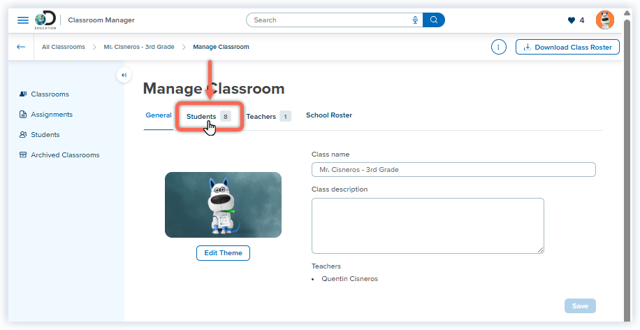Click the scrollbar up arrow
Screen dimensions: 640x330
click(627, 13)
